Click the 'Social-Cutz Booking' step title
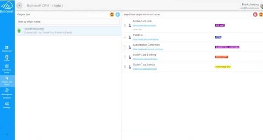The height and width of the screenshot is (140, 263). 144,55
